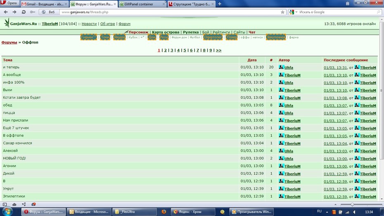The height and width of the screenshot is (216, 384).
Task: Open the panels toggle icon in status bar
Action: pyautogui.click(x=5, y=204)
